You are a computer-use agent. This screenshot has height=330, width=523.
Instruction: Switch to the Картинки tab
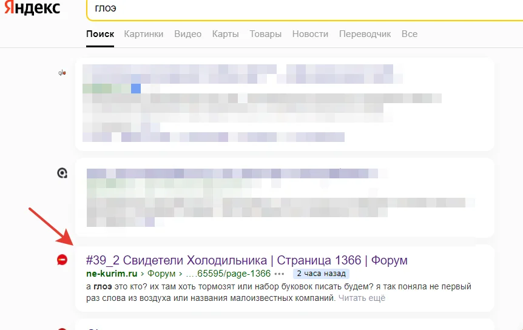[144, 34]
